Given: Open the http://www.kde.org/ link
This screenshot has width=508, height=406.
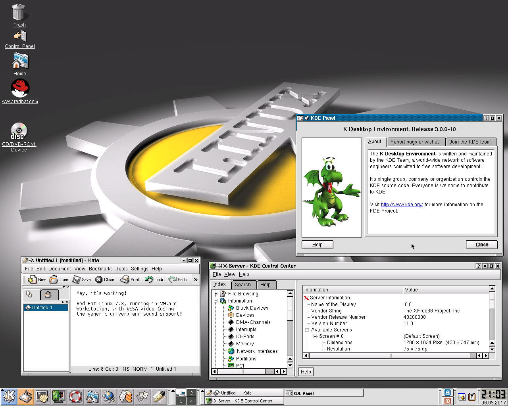Looking at the screenshot, I should click(402, 205).
